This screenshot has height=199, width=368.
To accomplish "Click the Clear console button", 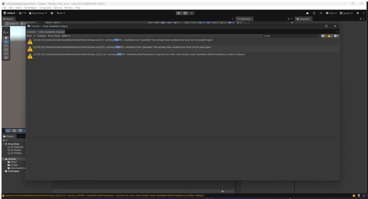I will 29,36.
